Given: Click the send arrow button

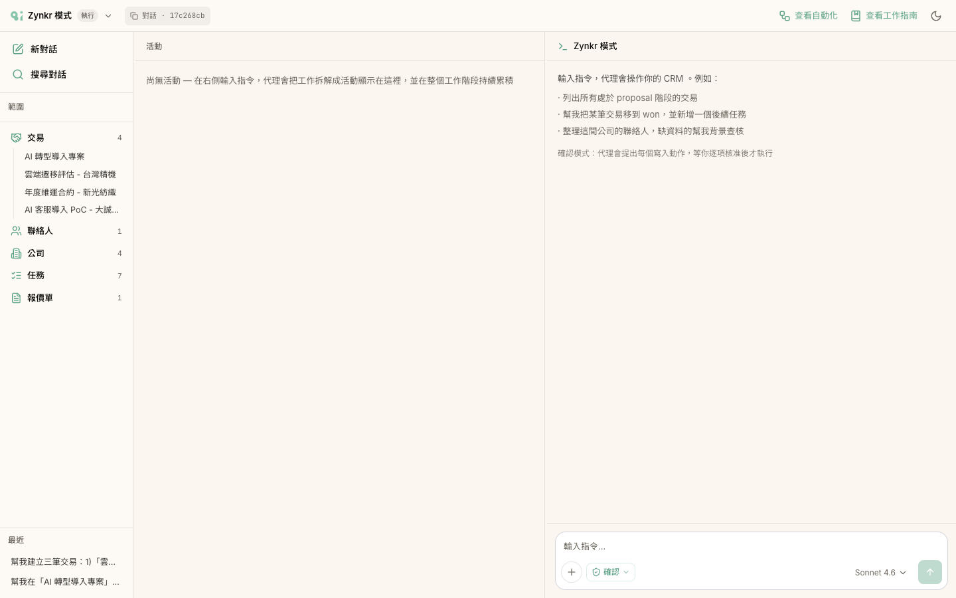Looking at the screenshot, I should click(930, 572).
